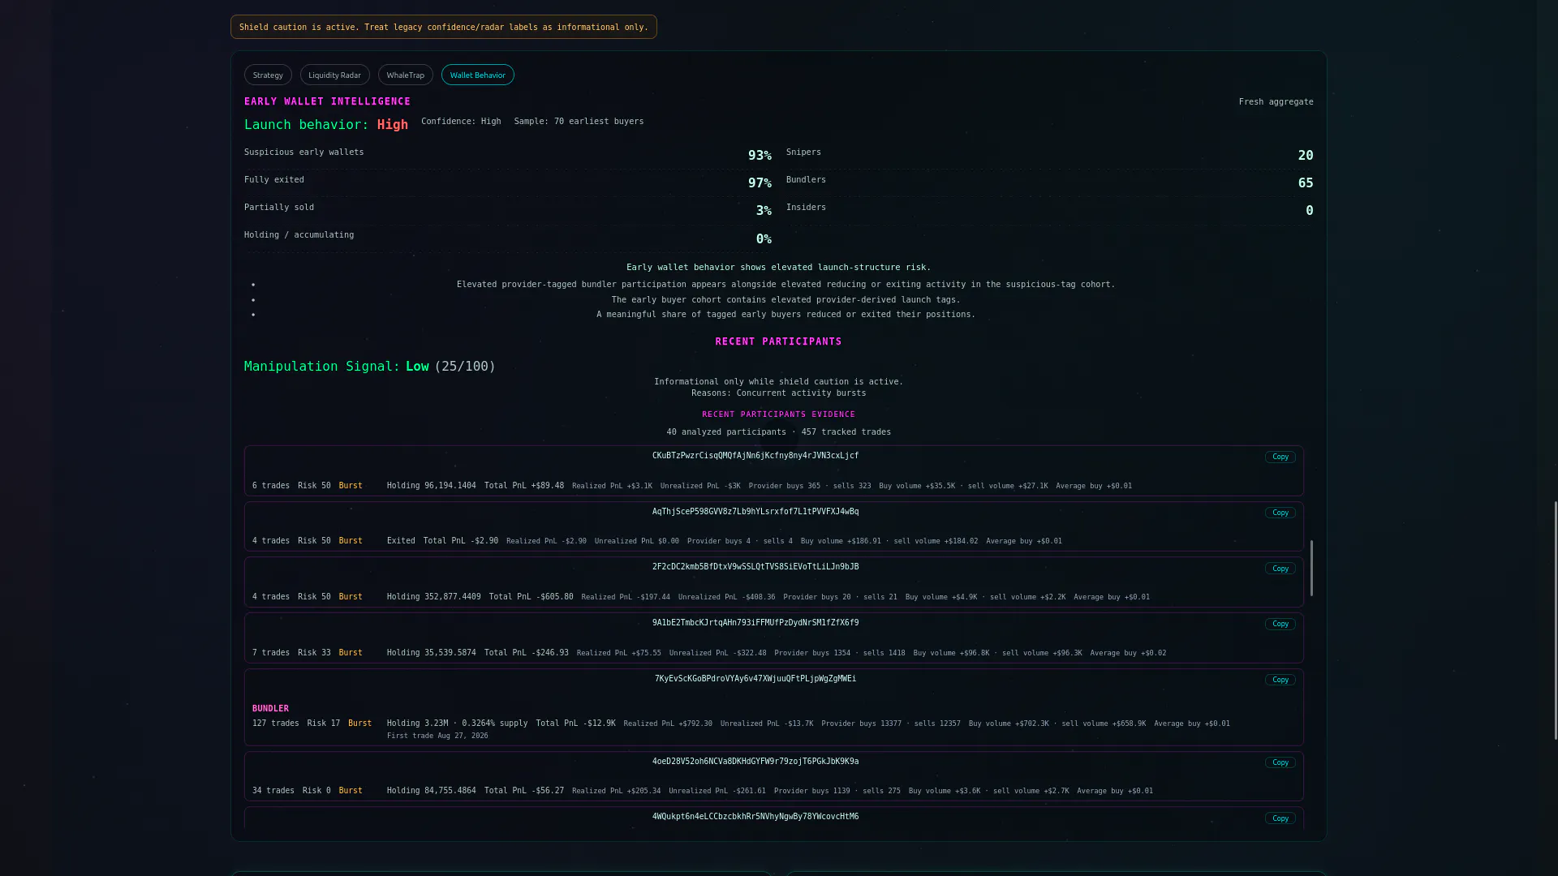The height and width of the screenshot is (876, 1558).
Task: Click the Fresh aggregate label
Action: (1276, 102)
